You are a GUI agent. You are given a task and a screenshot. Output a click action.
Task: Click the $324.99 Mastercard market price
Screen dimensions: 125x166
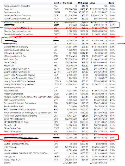point(84,91)
